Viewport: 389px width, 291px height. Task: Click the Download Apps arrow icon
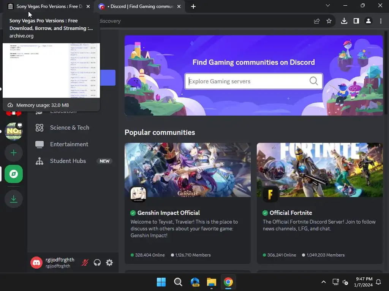[x=14, y=199]
